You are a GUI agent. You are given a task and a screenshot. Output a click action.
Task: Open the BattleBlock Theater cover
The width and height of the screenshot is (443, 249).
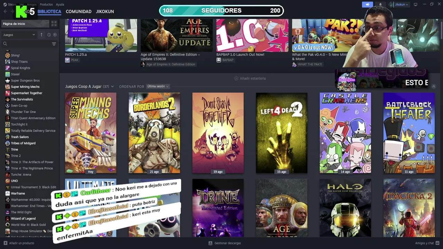click(409, 133)
